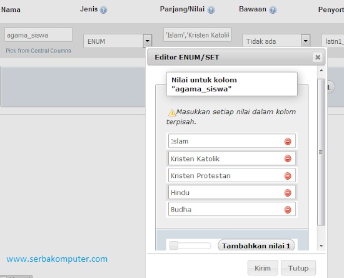Image resolution: width=344 pixels, height=278 pixels.
Task: Open help icon next to Jenis
Action: [x=103, y=10]
